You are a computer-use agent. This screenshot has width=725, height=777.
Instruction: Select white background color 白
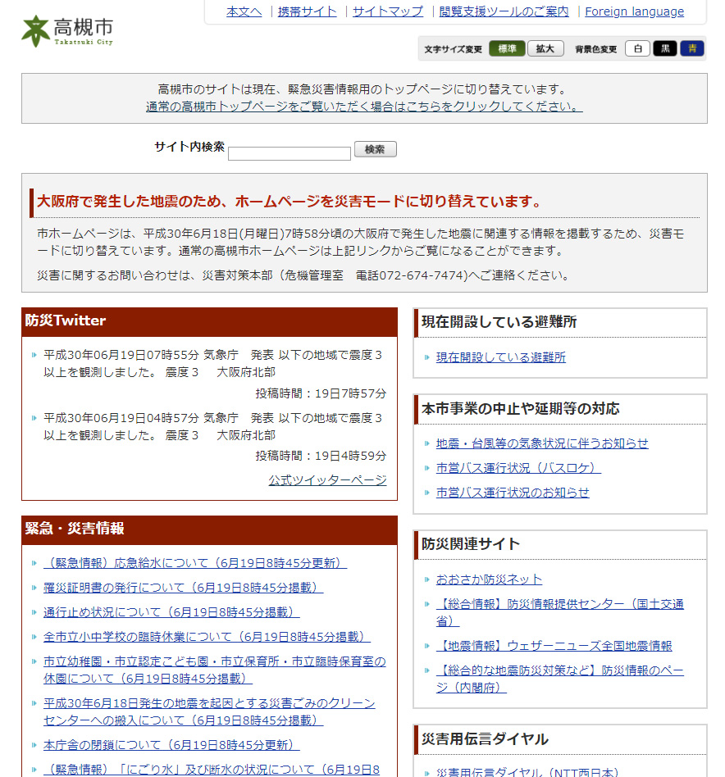pos(637,48)
